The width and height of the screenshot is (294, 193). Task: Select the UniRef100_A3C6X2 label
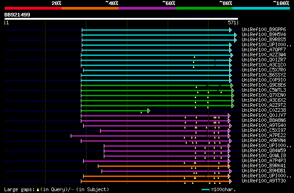click(264, 100)
